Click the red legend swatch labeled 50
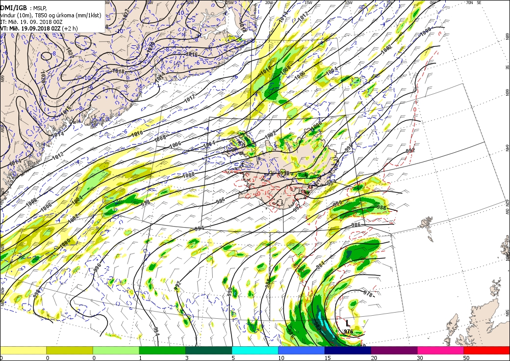Image resolution: width=510 pixels, height=361 pixels. pos(487,350)
